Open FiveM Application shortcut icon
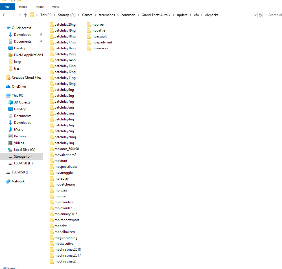Image resolution: width=282 pixels, height=269 pixels. coord(10,55)
